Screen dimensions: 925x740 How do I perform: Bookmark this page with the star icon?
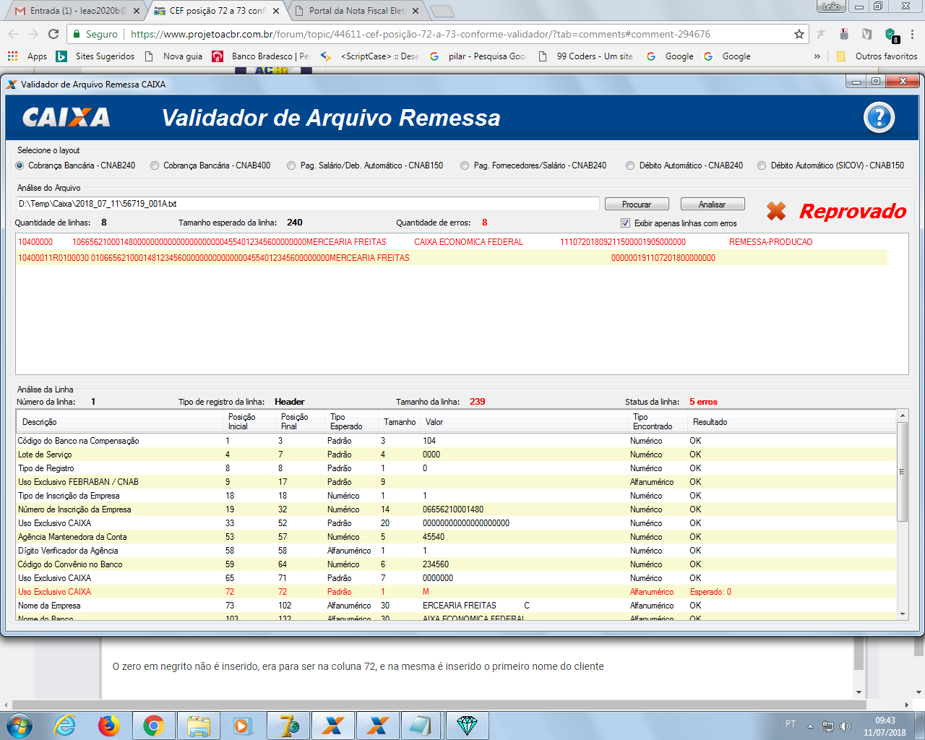pyautogui.click(x=799, y=34)
